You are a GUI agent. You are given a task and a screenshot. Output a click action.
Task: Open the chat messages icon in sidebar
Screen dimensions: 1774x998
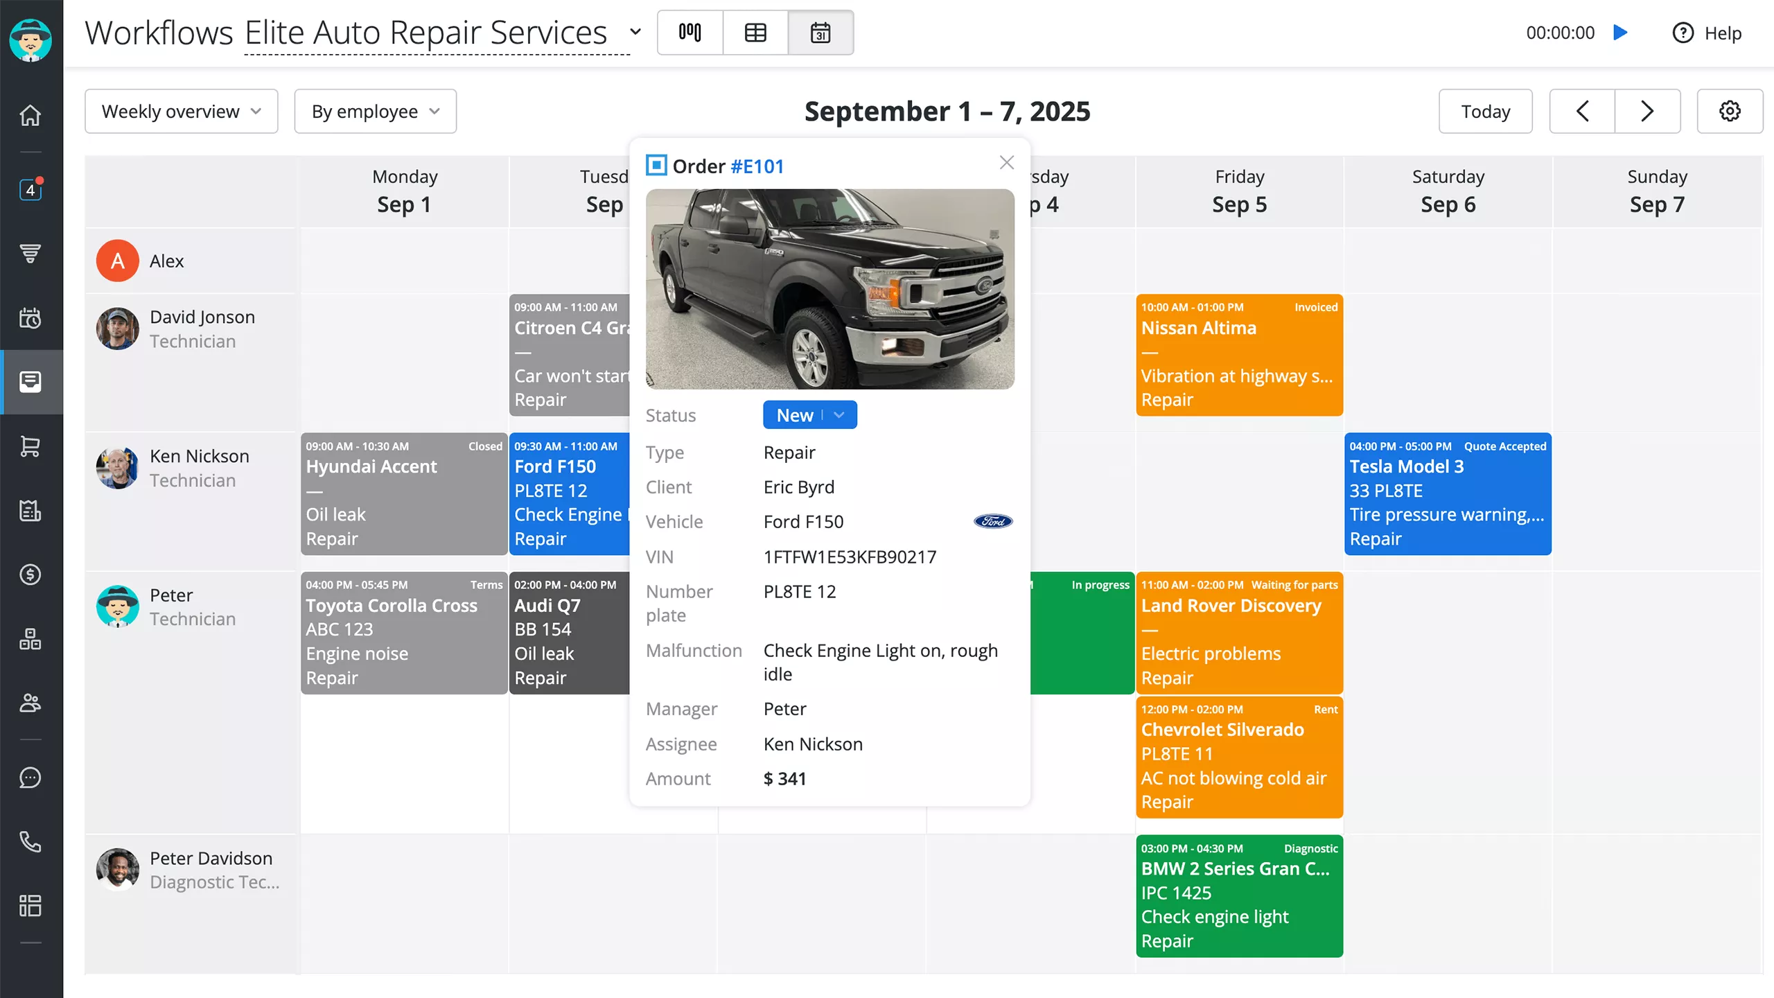(x=30, y=778)
